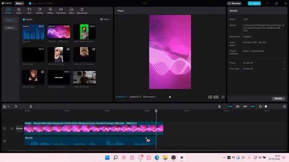
Task: Open the Windows Start menu
Action: coord(107,157)
